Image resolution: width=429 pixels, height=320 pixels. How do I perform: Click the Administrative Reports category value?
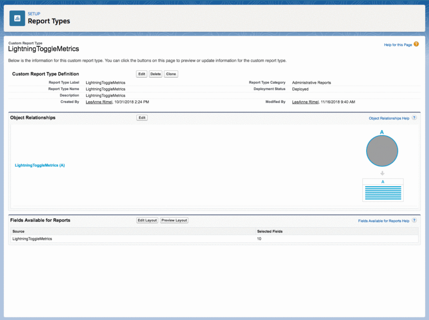click(x=311, y=82)
